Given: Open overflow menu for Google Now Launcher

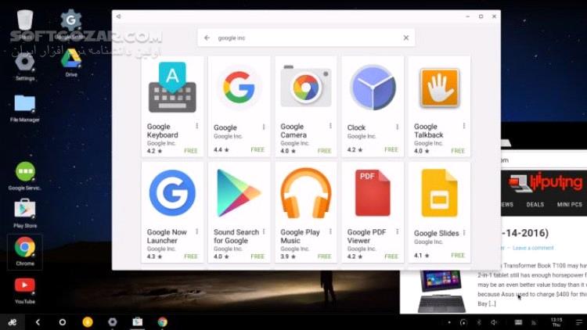Looking at the screenshot, I should (197, 231).
